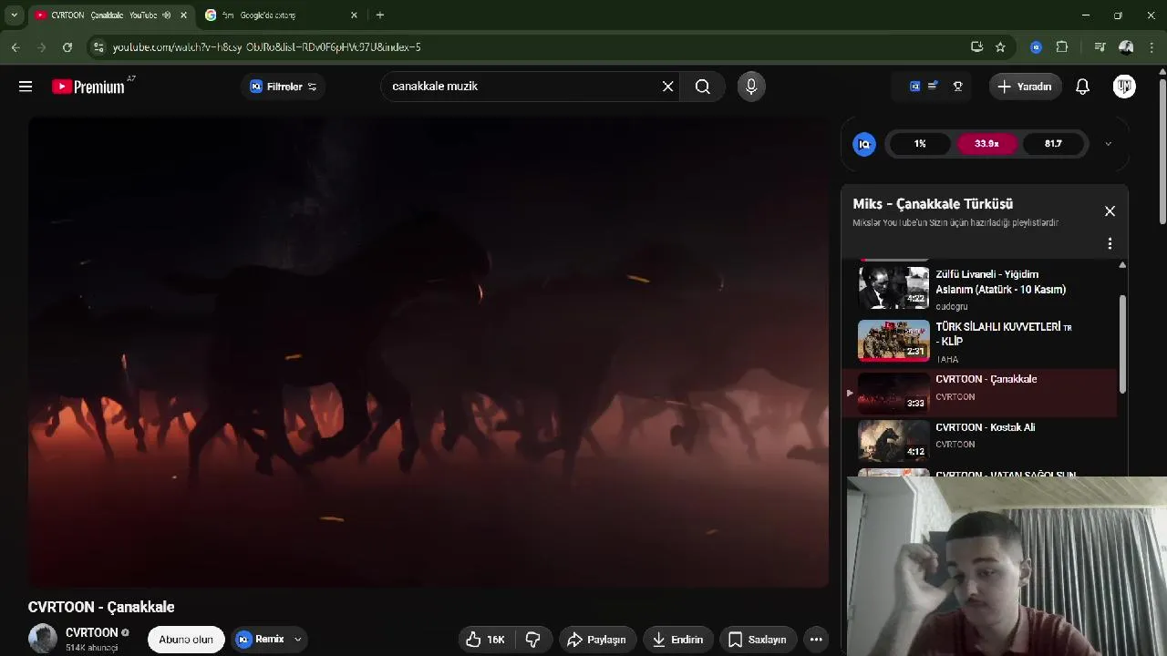Close the Miks playlist panel
Image resolution: width=1167 pixels, height=656 pixels.
[1110, 210]
